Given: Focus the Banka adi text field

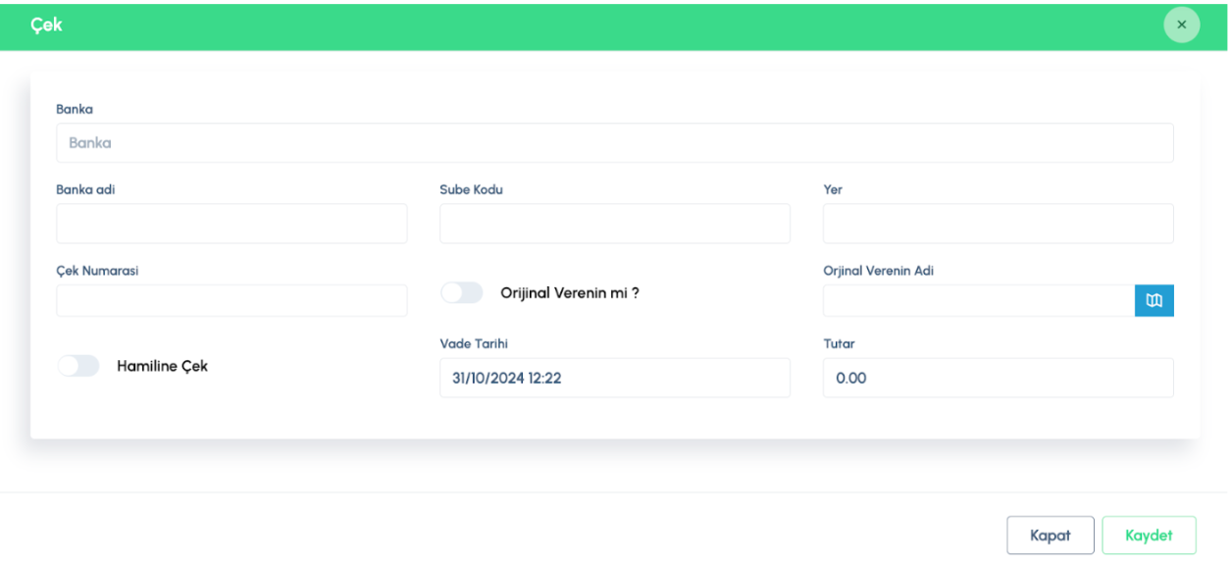Looking at the screenshot, I should tap(231, 224).
